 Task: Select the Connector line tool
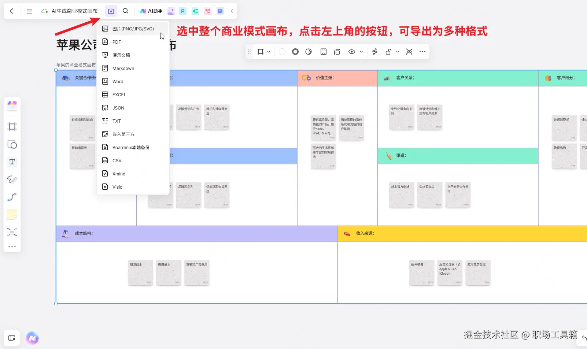coord(12,197)
